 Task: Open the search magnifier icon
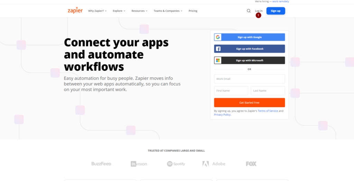249,11
